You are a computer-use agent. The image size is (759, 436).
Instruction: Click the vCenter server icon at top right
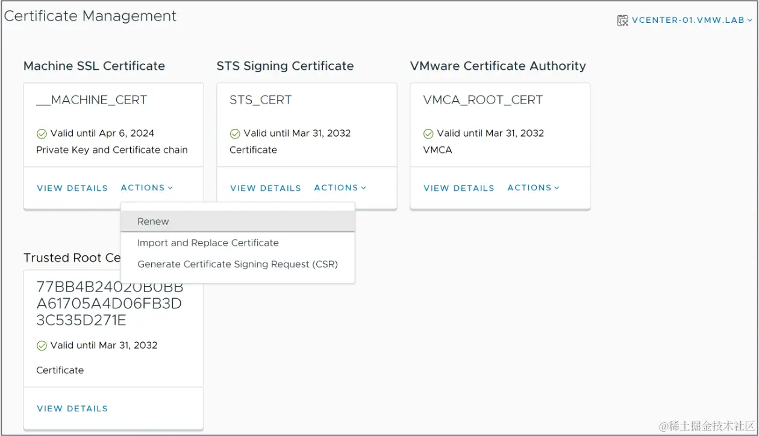622,20
